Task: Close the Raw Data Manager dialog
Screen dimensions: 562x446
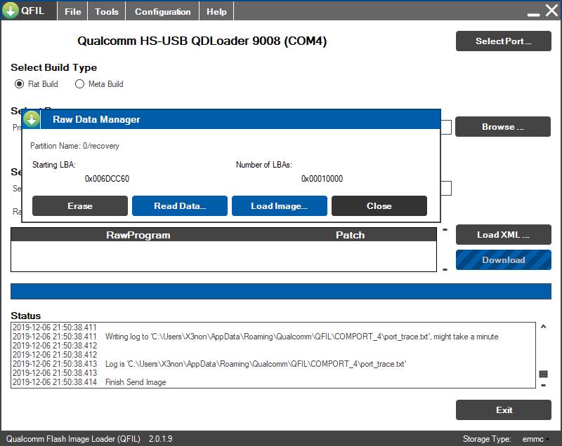Action: click(x=379, y=206)
